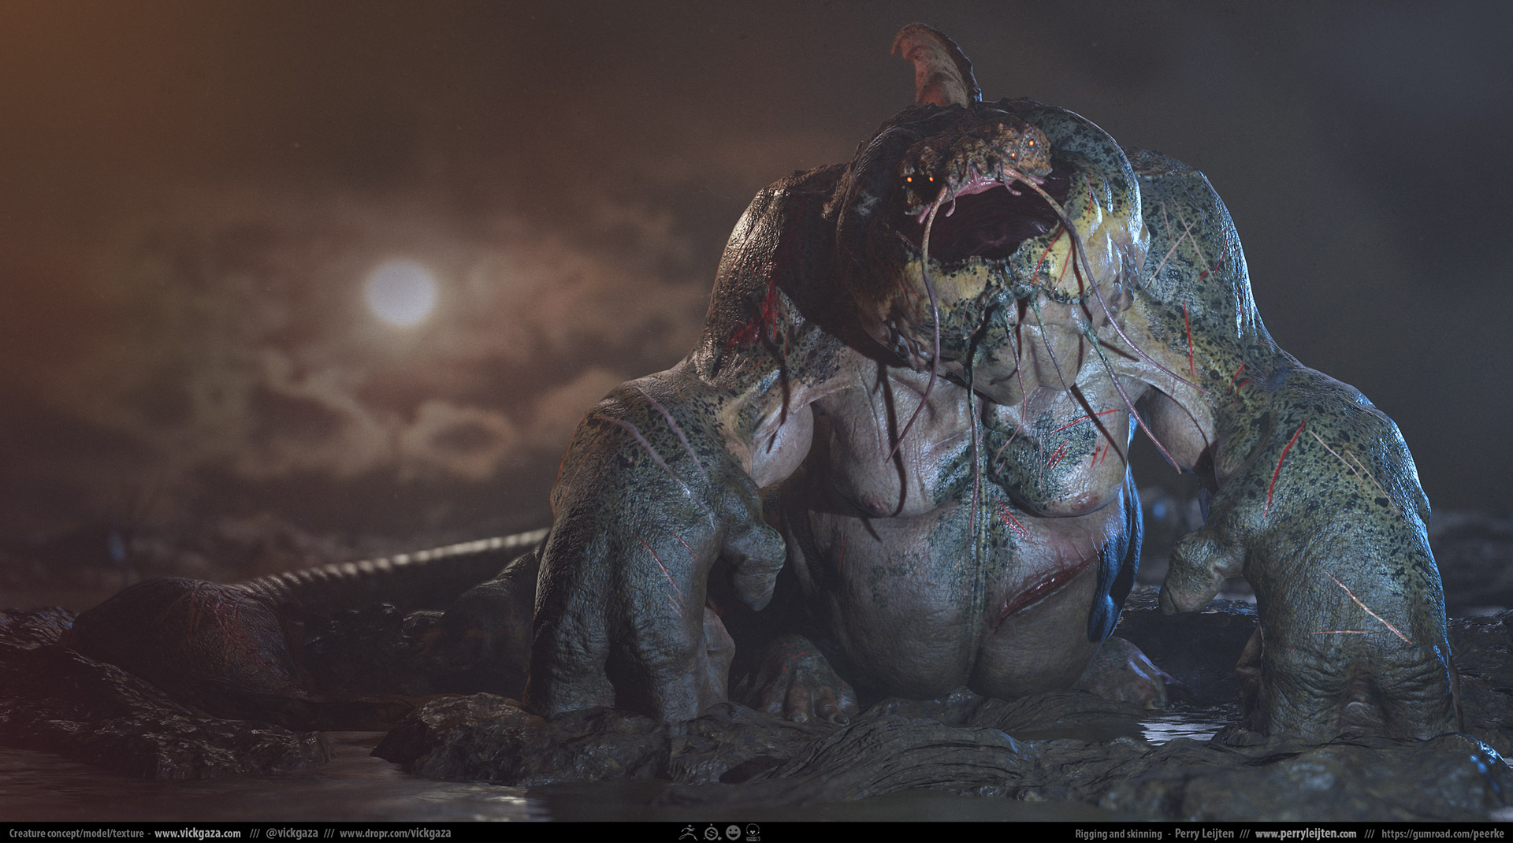Click the ZBrush logo icon

[689, 832]
